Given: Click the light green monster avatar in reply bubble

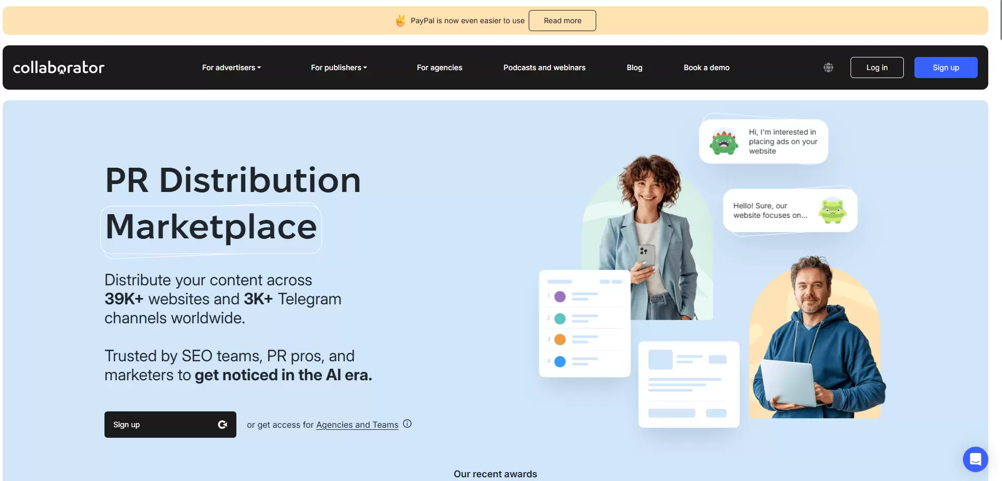Looking at the screenshot, I should tap(832, 210).
